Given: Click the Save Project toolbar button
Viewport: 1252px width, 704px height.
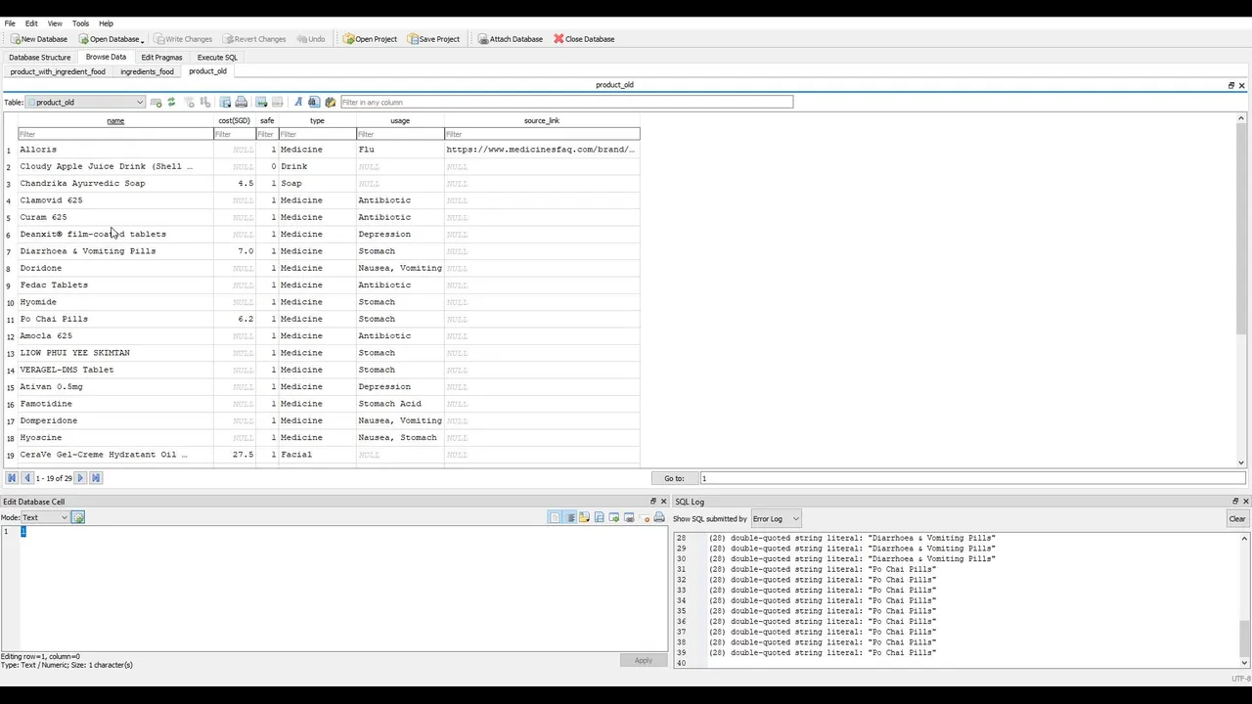Looking at the screenshot, I should 433,39.
